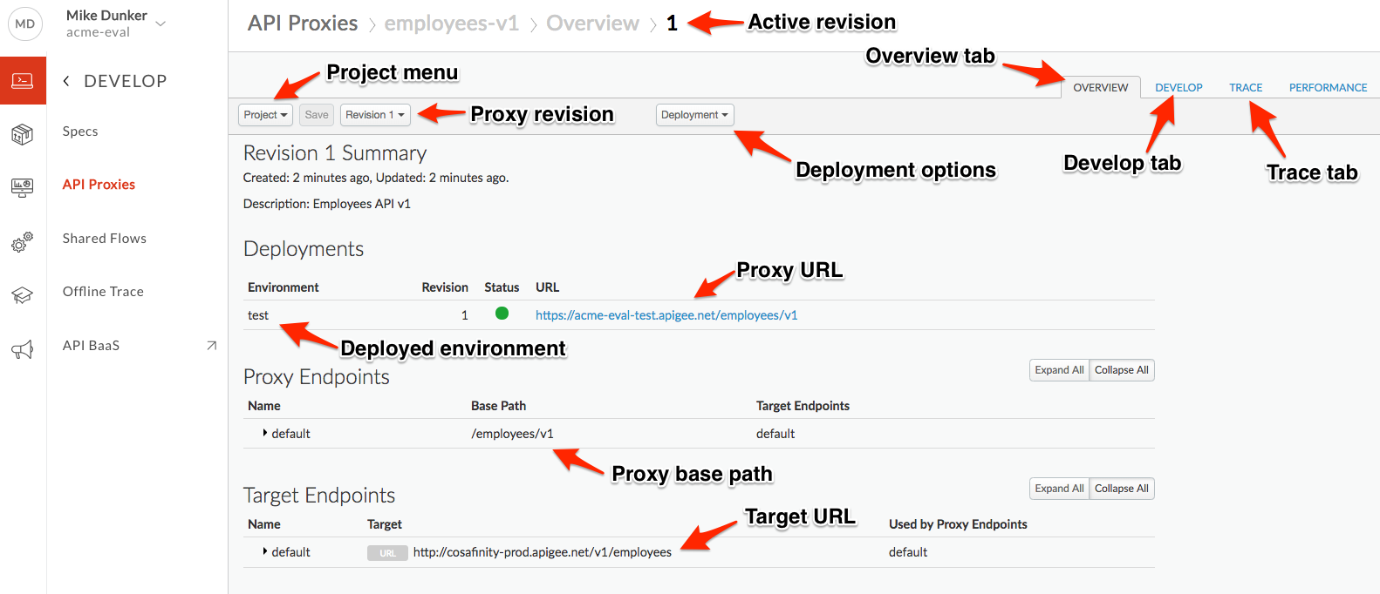Open API BaaS external link arrow
Screen dimensions: 1380x594
coord(211,346)
